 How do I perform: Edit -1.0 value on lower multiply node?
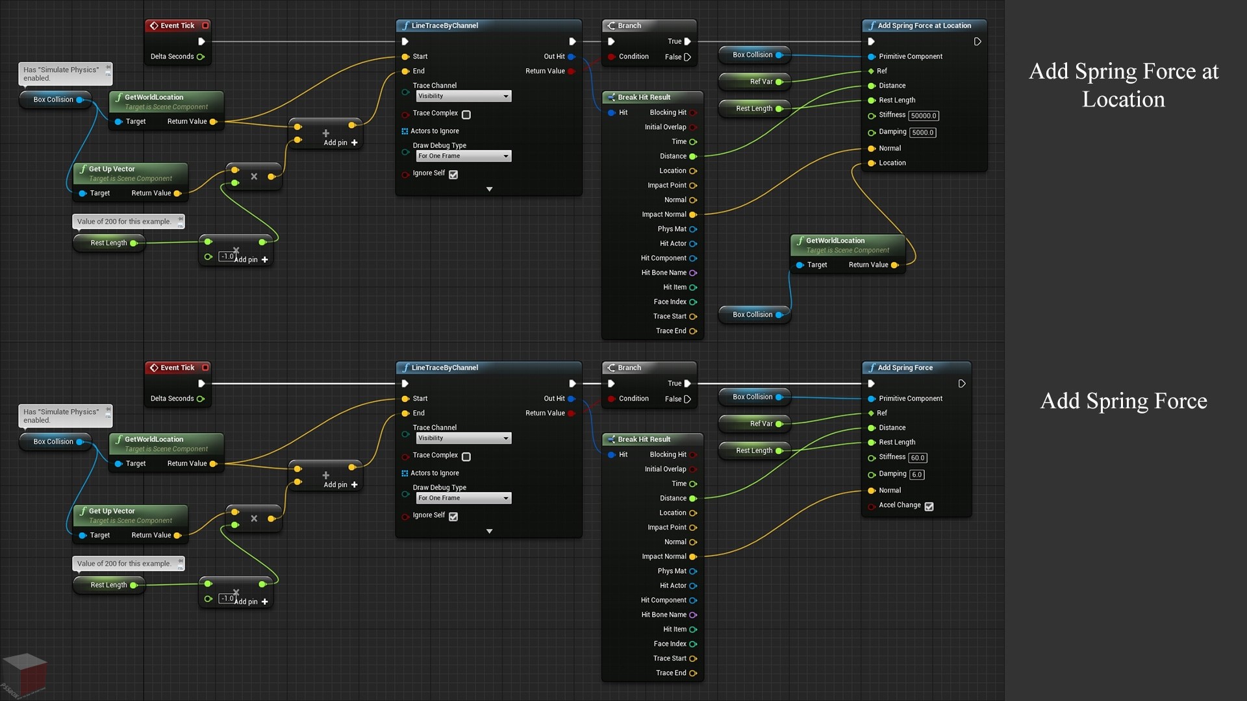point(226,599)
